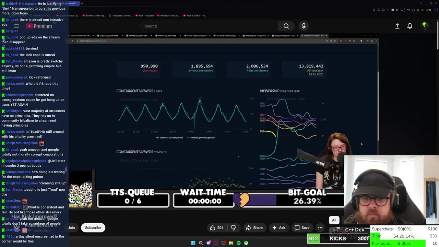Click the heart icon in browser toolbar

point(402,10)
